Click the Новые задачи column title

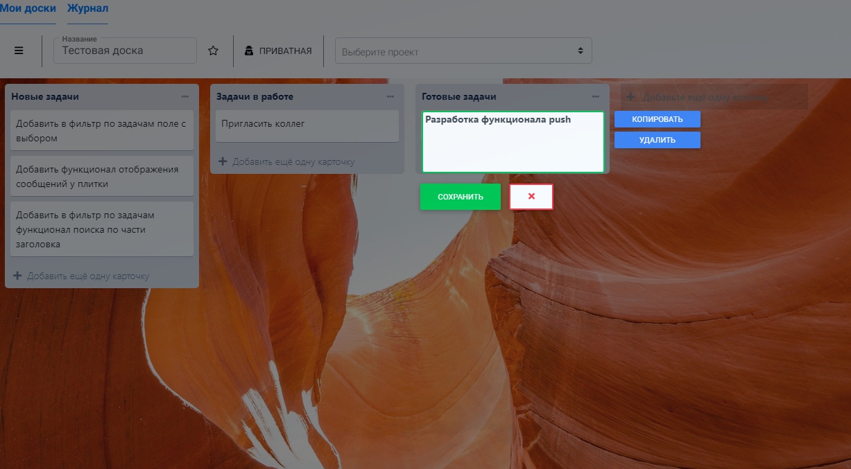[x=45, y=97]
